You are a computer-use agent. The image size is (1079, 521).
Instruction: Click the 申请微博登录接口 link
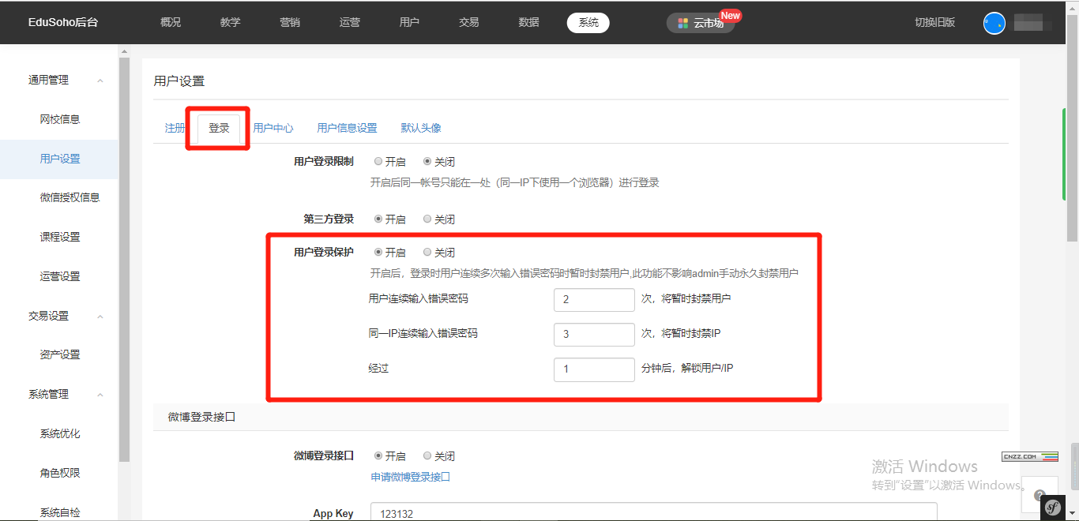pyautogui.click(x=410, y=477)
